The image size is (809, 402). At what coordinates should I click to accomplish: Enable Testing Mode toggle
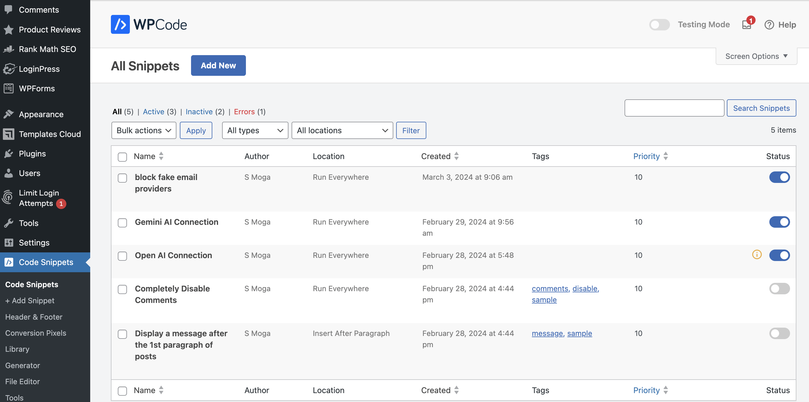[659, 24]
